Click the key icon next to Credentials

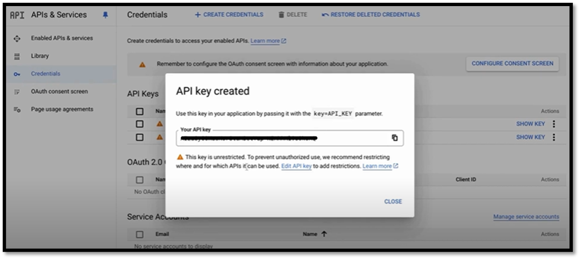17,74
